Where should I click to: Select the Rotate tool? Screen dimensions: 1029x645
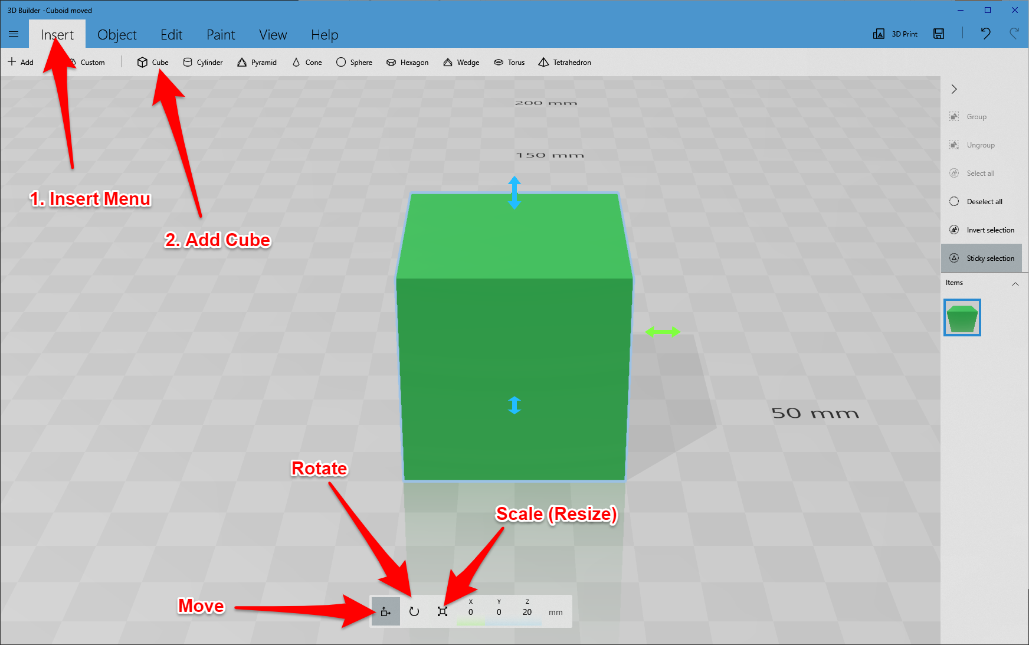pyautogui.click(x=414, y=611)
